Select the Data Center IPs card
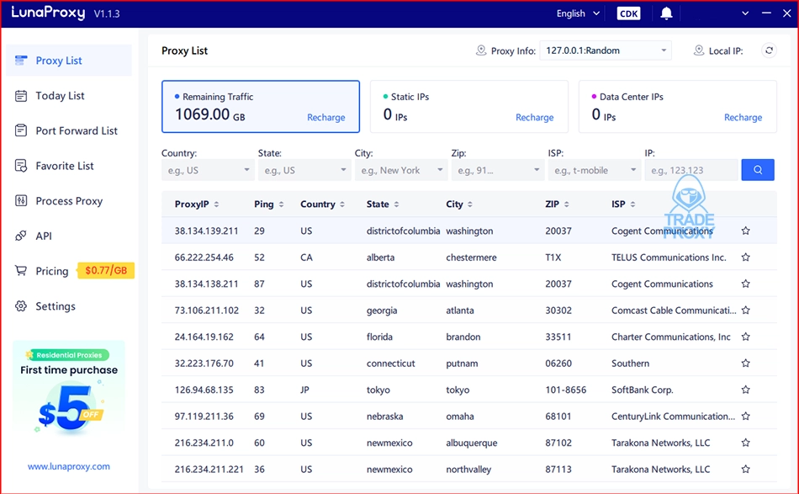 pos(678,107)
